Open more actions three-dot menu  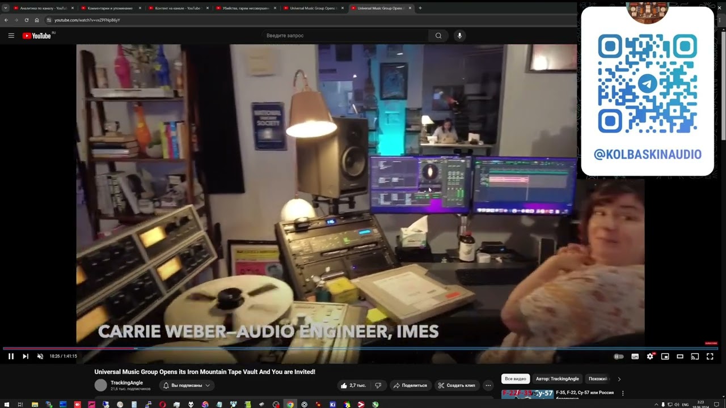pos(488,385)
